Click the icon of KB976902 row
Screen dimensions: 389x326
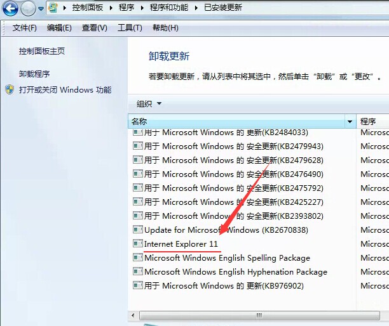(x=138, y=285)
